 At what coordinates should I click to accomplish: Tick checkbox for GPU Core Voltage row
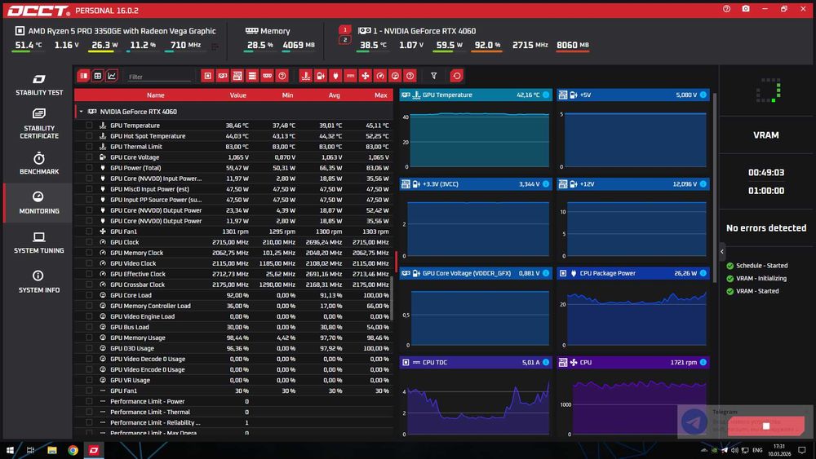(89, 157)
